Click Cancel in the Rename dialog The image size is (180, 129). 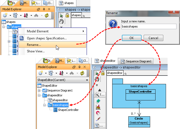(153, 38)
